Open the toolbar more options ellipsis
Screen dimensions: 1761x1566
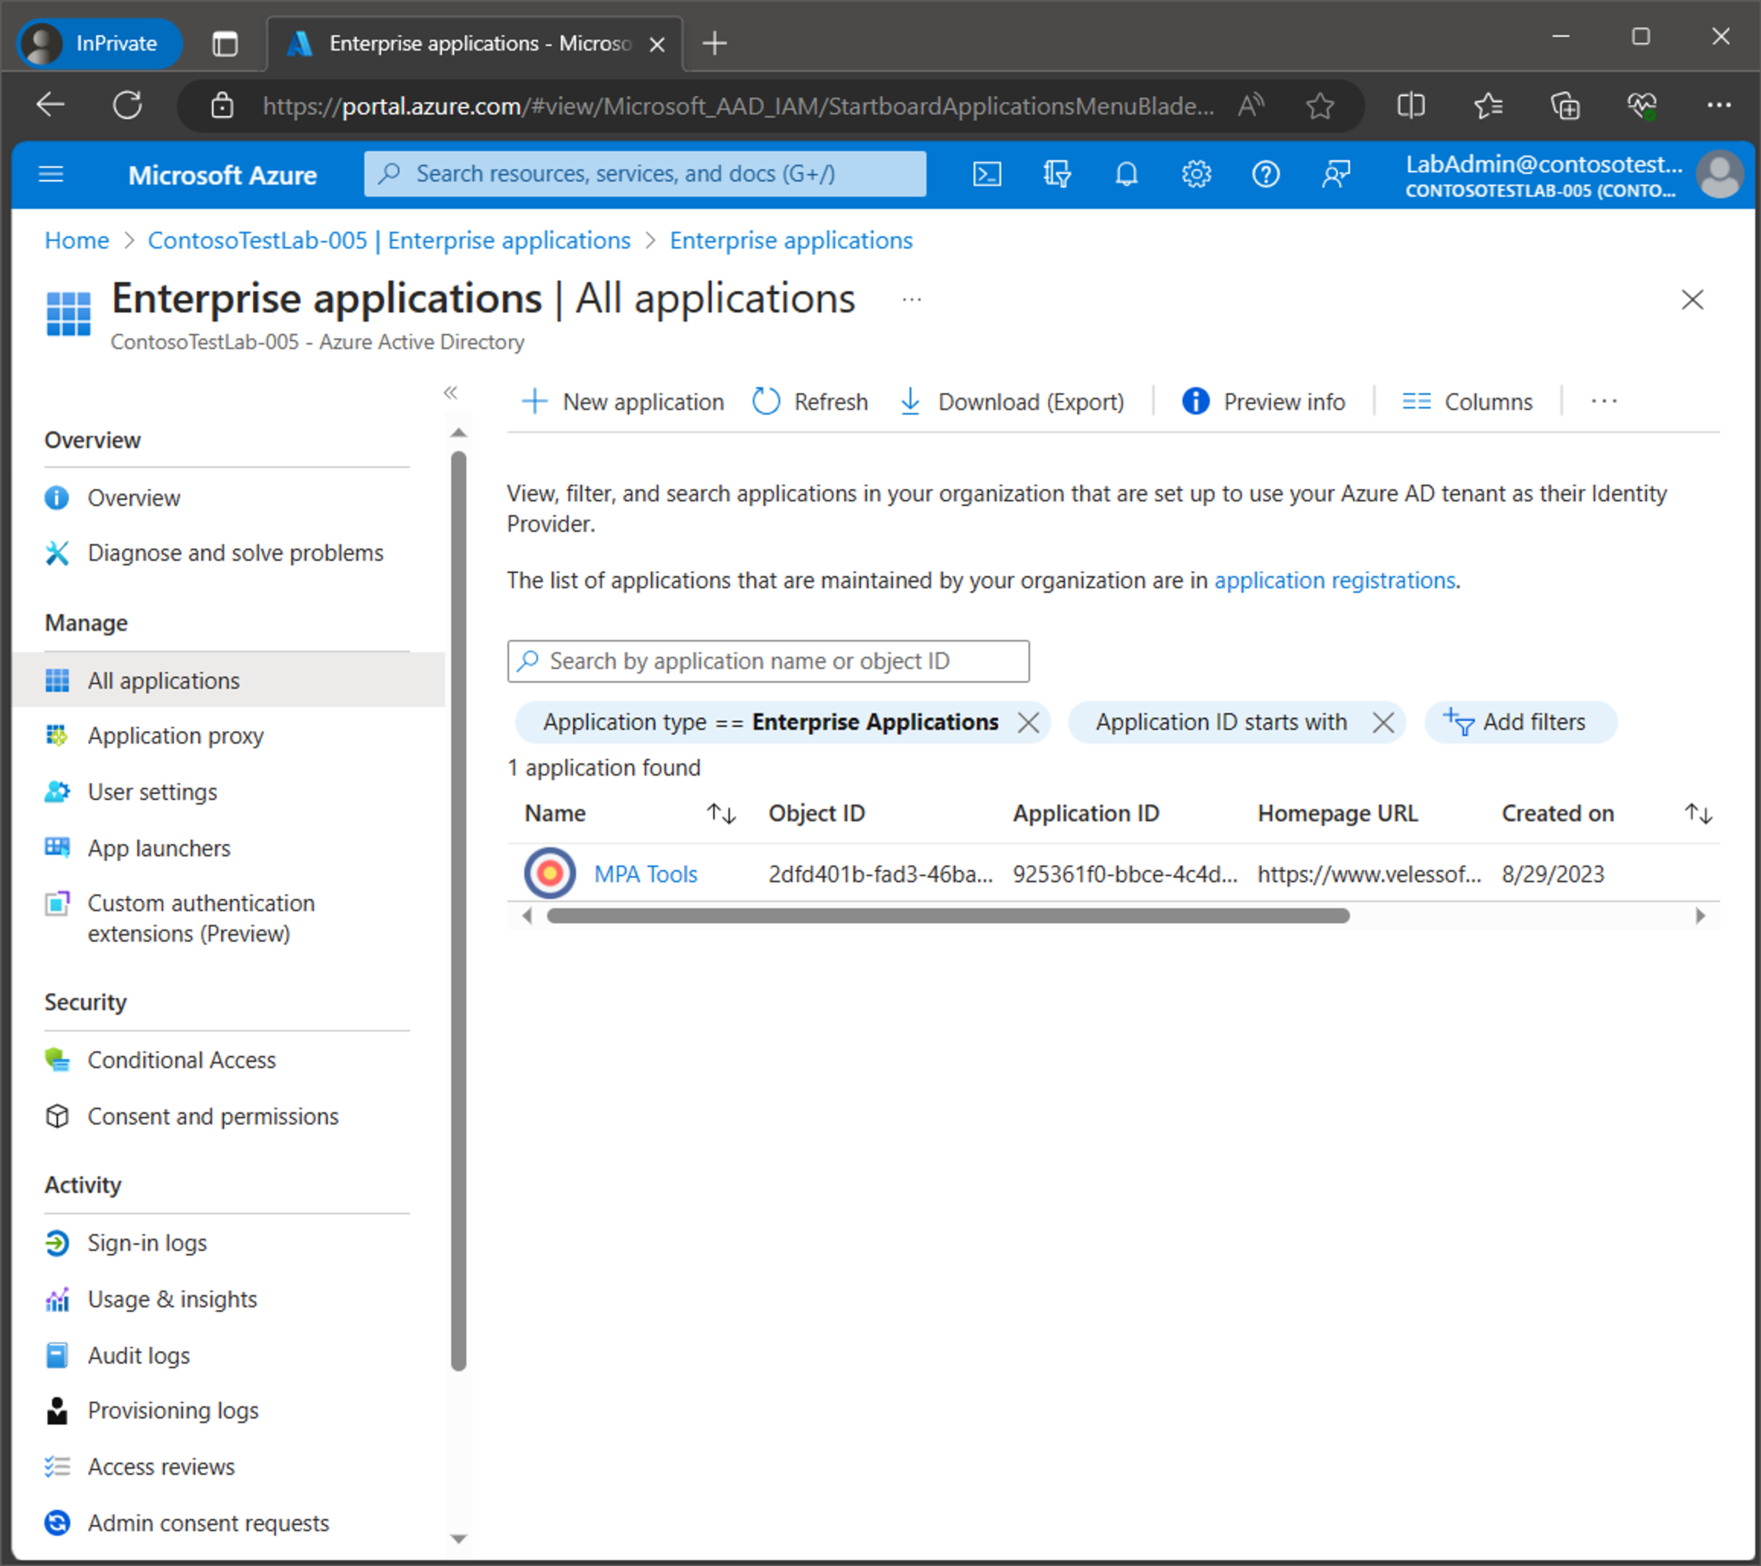click(x=1604, y=401)
